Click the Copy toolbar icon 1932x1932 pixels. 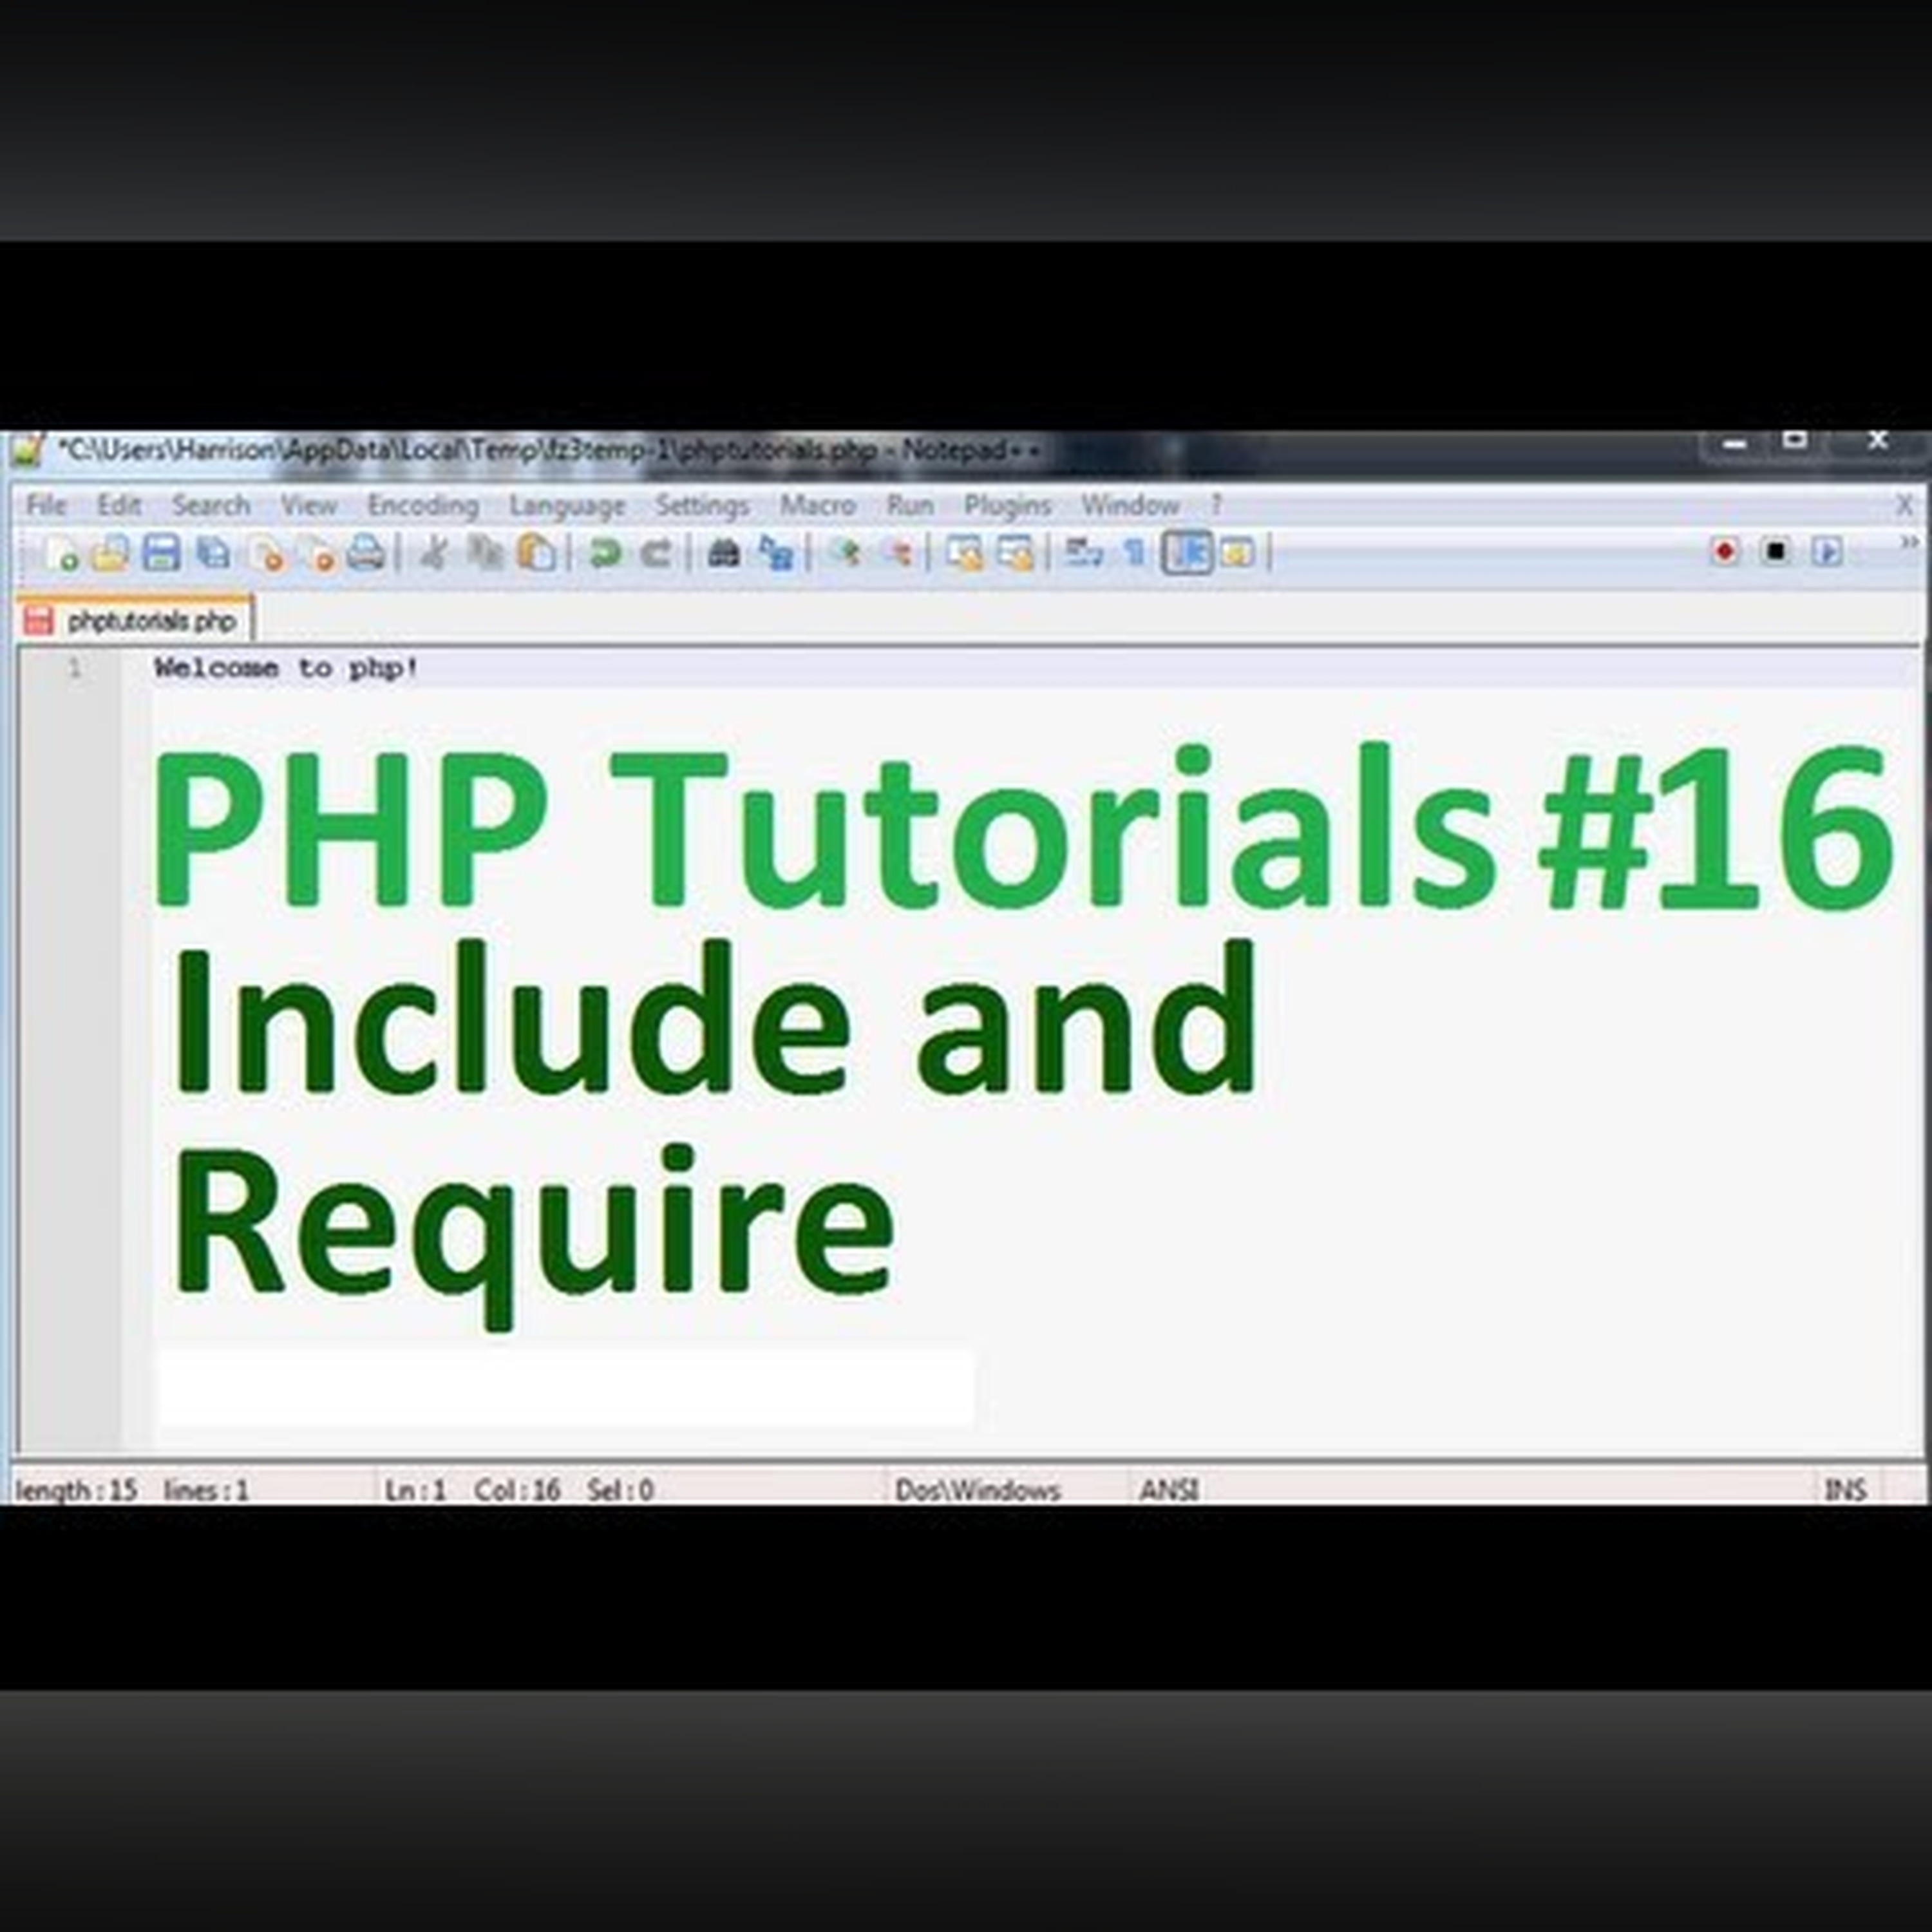pos(486,553)
